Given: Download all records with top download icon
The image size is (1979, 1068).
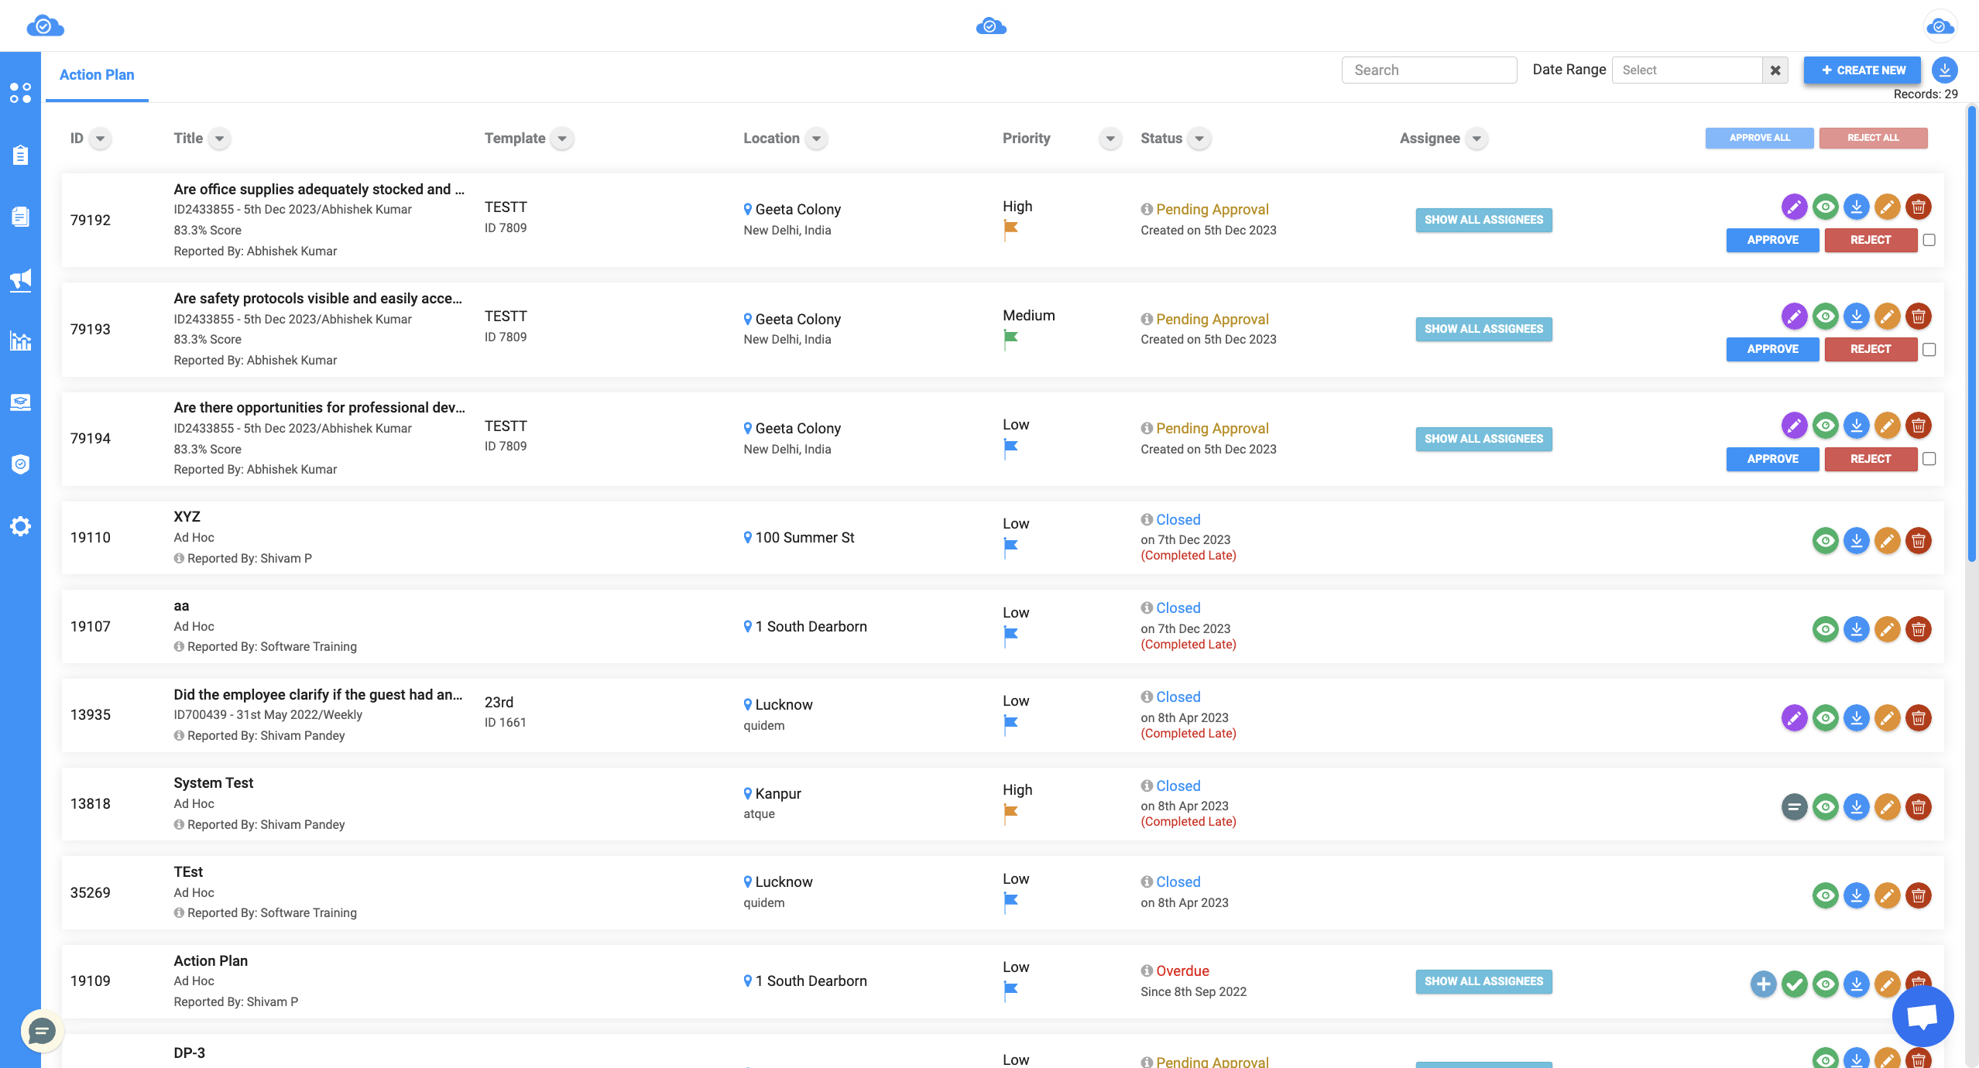Looking at the screenshot, I should (x=1944, y=70).
